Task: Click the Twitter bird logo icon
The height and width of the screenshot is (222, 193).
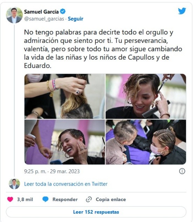Action: click(182, 11)
